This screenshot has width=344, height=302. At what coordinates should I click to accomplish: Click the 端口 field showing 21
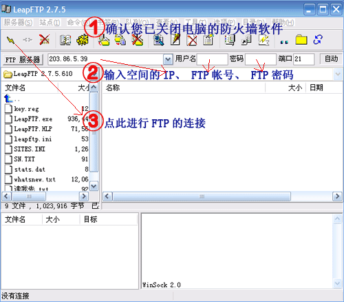point(303,59)
